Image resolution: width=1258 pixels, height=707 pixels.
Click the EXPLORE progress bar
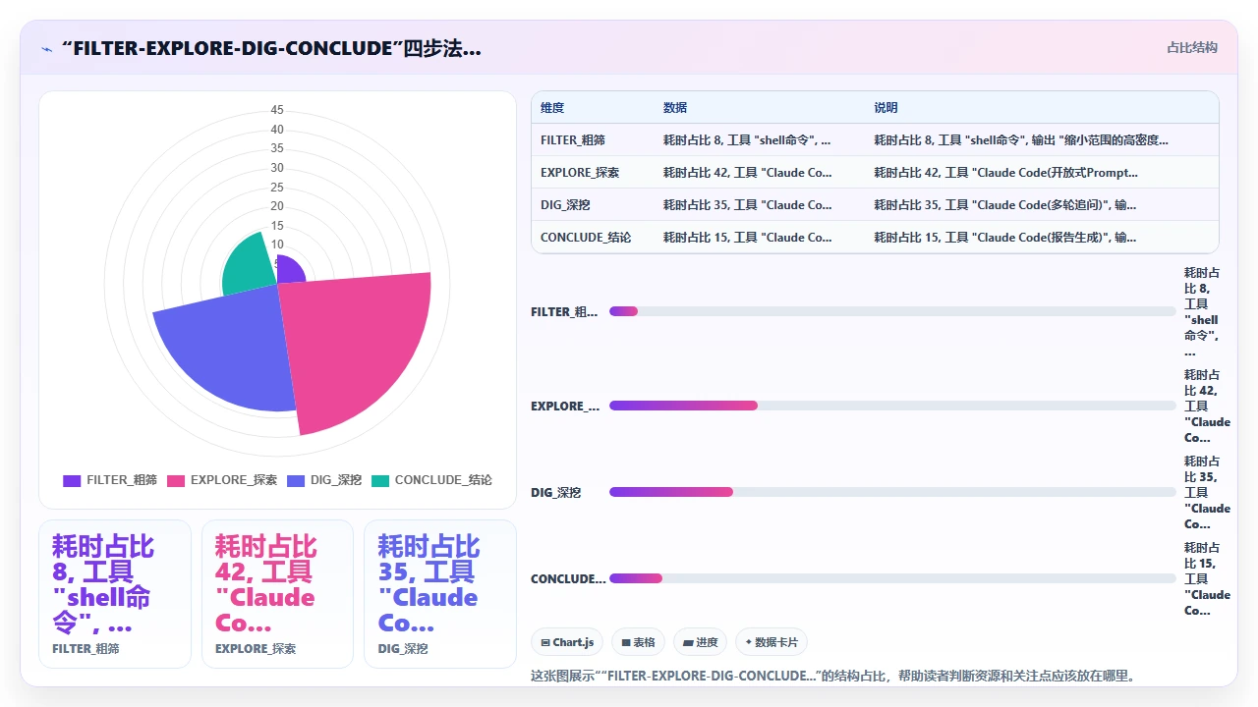[892, 406]
